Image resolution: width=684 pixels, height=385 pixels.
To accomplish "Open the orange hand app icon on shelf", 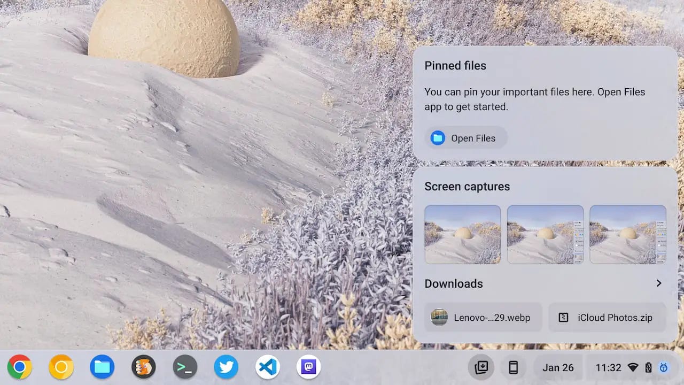I will click(143, 367).
